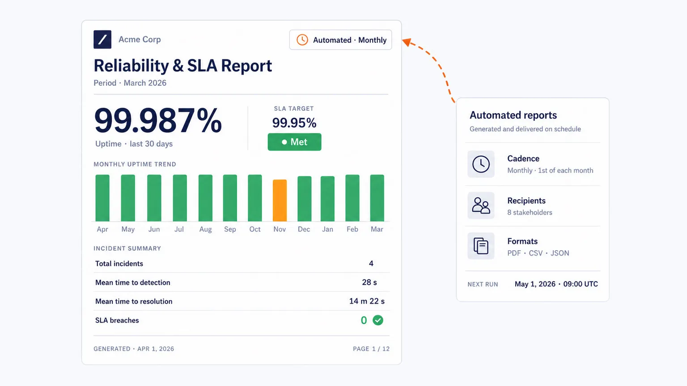The image size is (687, 386).
Task: Select the April uptime bar
Action: pyautogui.click(x=102, y=198)
